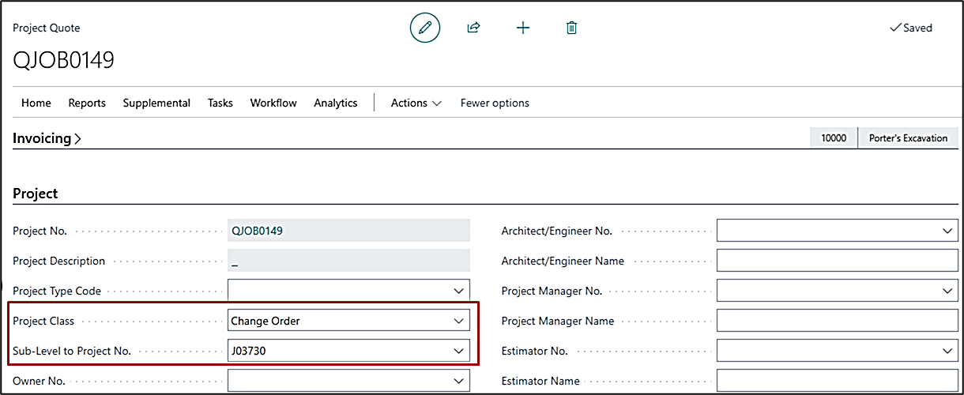Open the Supplemental menu
Viewport: 964px width, 395px height.
pos(156,103)
